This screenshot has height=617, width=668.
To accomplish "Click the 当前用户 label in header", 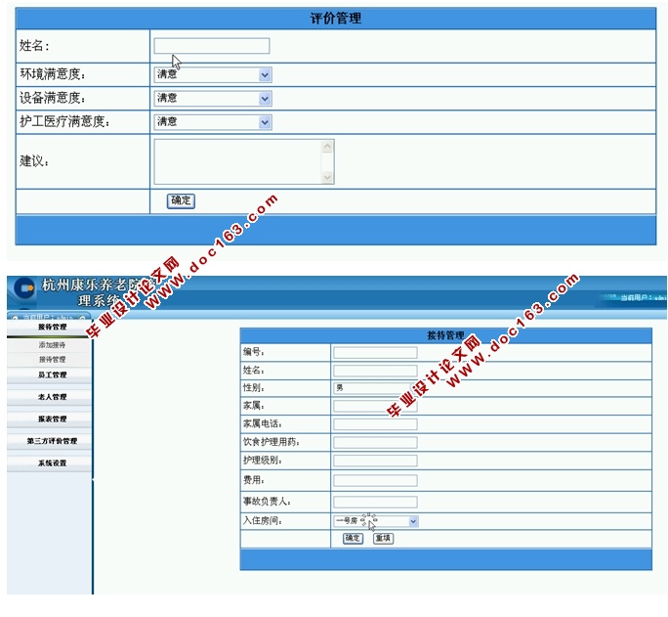I will coord(644,297).
